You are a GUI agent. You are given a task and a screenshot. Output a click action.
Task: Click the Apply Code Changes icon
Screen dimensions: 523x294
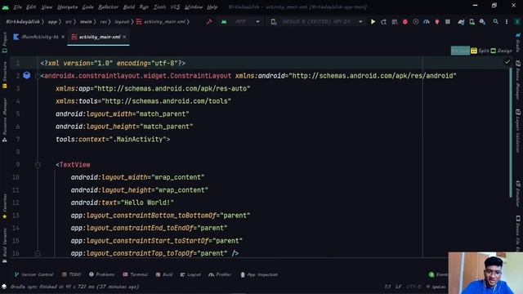click(x=395, y=22)
